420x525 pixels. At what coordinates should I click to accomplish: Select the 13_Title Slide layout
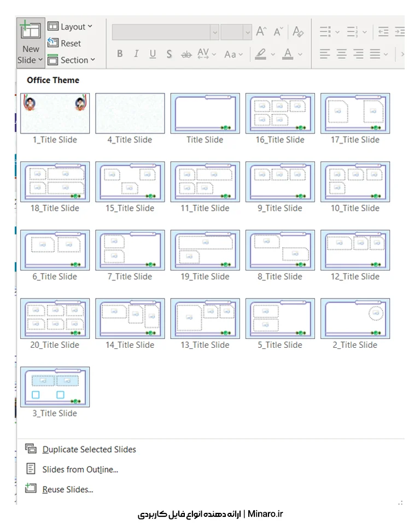coord(205,324)
